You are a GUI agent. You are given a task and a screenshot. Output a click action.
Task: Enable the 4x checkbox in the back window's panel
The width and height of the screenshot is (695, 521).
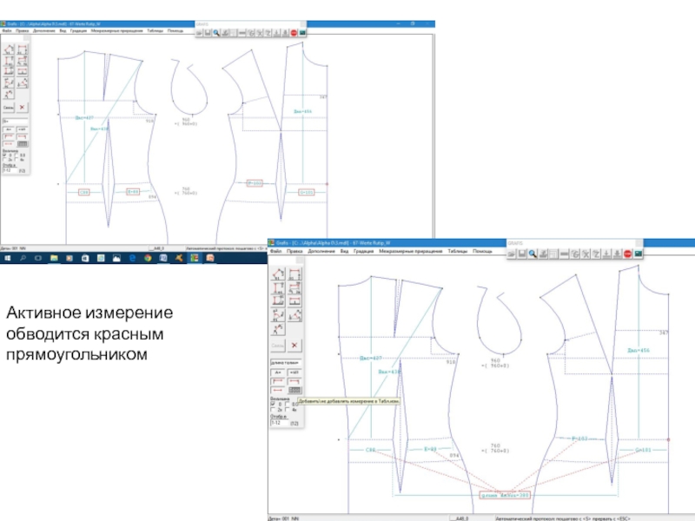click(17, 160)
